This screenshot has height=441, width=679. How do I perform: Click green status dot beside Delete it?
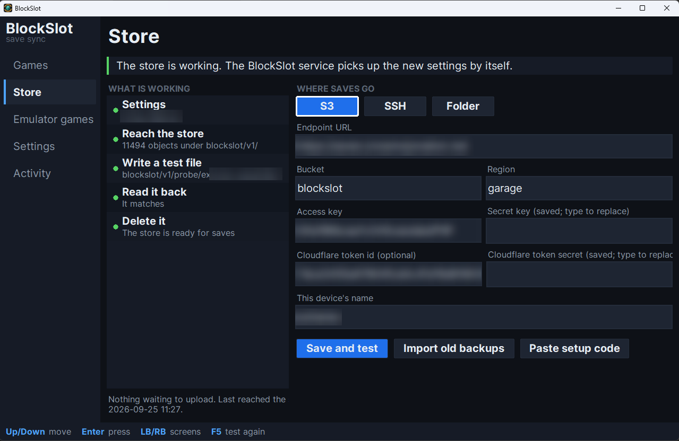point(115,227)
